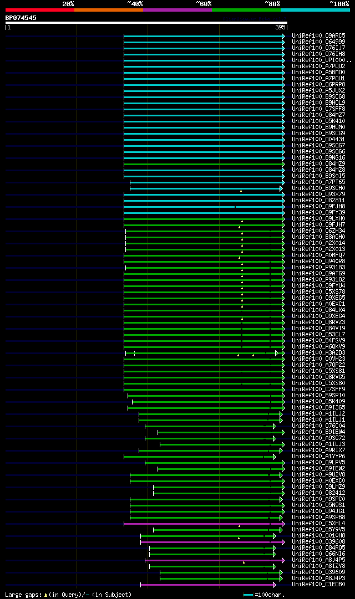
Task: Click the UniRef100_C7SFF9 label
Action: coord(318,390)
